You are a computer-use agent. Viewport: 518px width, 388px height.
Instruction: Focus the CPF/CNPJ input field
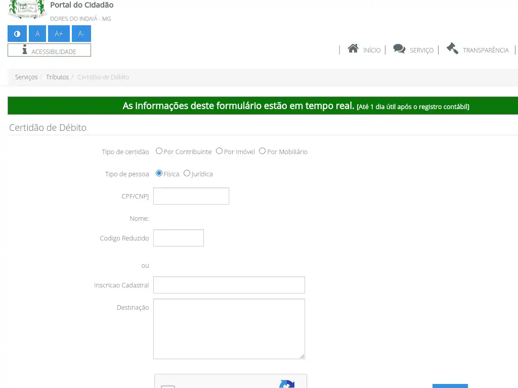(191, 196)
